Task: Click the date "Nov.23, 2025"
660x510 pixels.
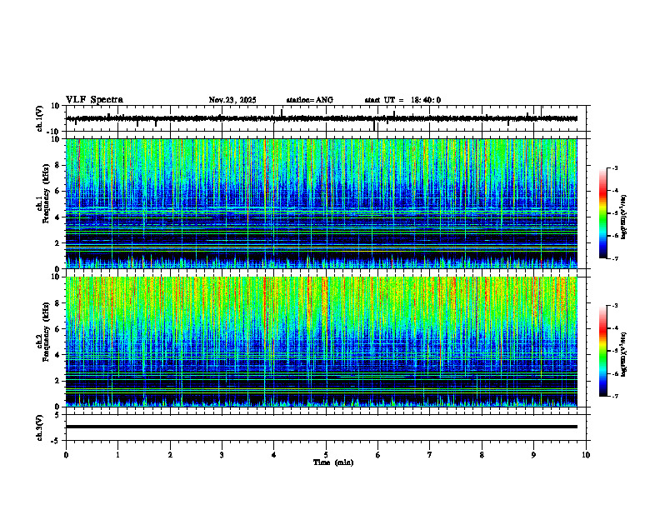Action: 232,100
